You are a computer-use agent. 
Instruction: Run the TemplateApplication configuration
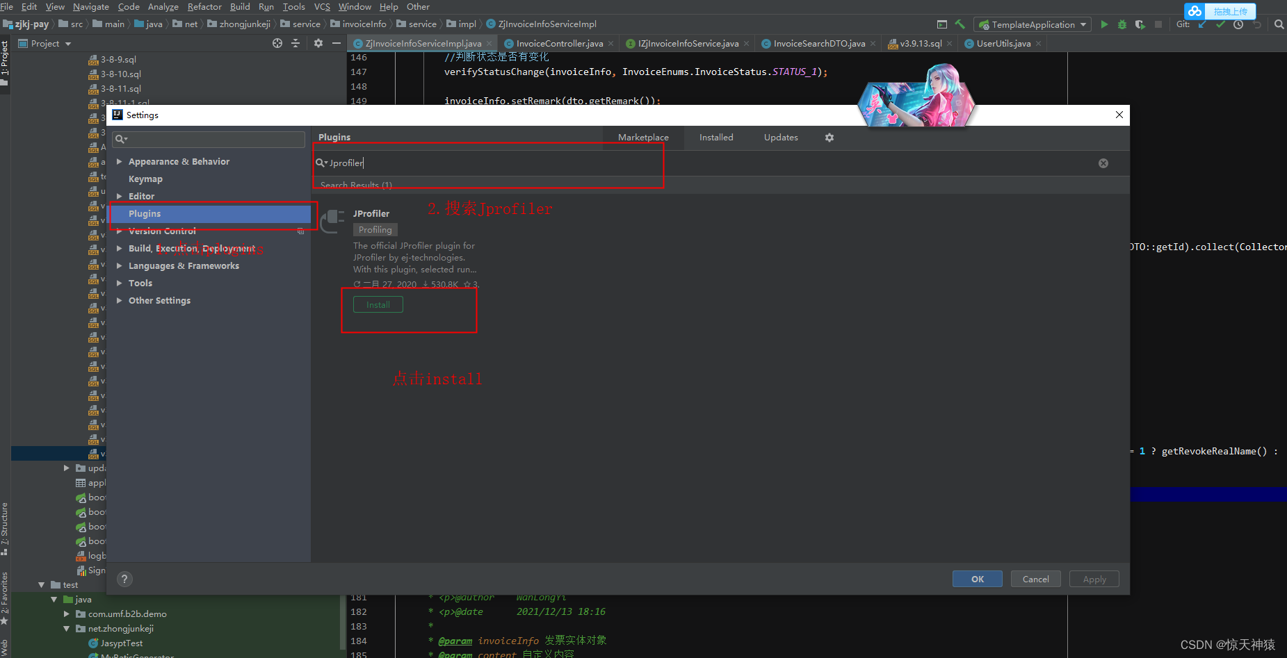1104,24
